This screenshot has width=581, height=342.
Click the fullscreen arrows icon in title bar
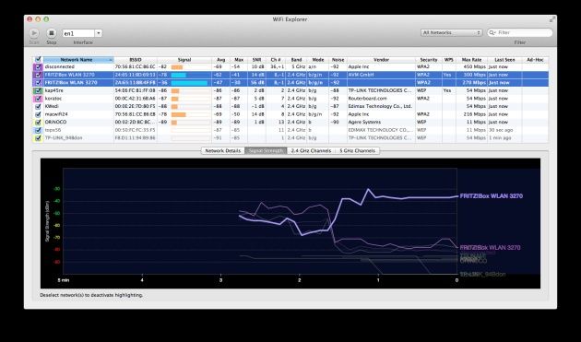point(552,19)
